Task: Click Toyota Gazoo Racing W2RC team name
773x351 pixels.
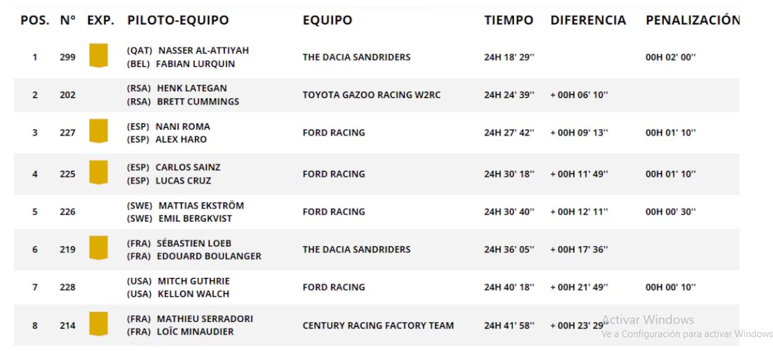Action: (371, 95)
